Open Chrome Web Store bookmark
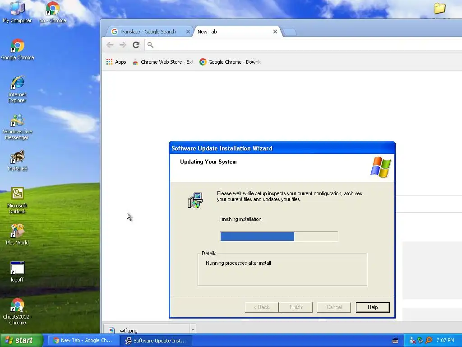 [162, 61]
